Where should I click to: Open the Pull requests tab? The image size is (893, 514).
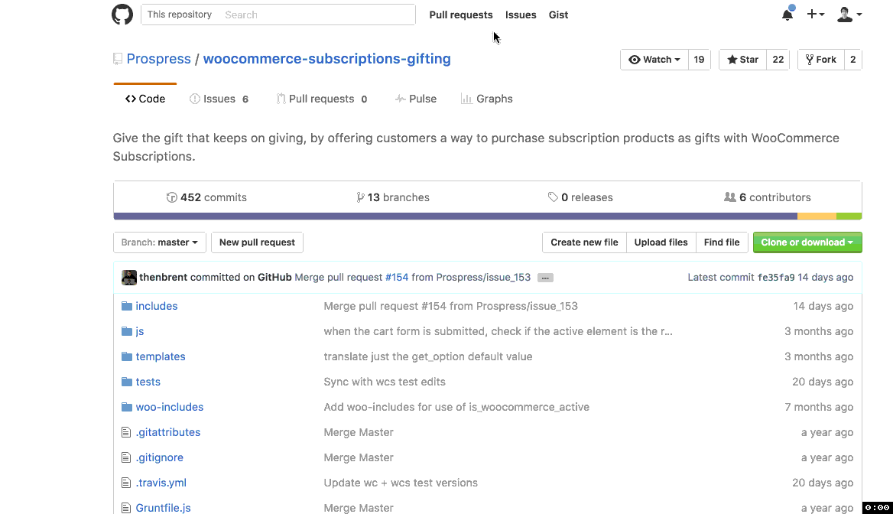click(321, 99)
